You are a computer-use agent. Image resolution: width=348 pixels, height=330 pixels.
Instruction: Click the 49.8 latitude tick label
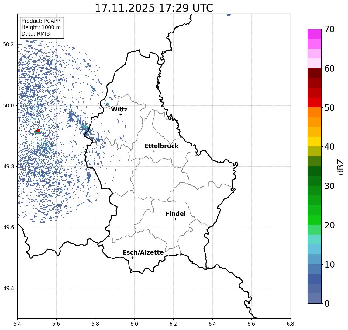[8, 166]
